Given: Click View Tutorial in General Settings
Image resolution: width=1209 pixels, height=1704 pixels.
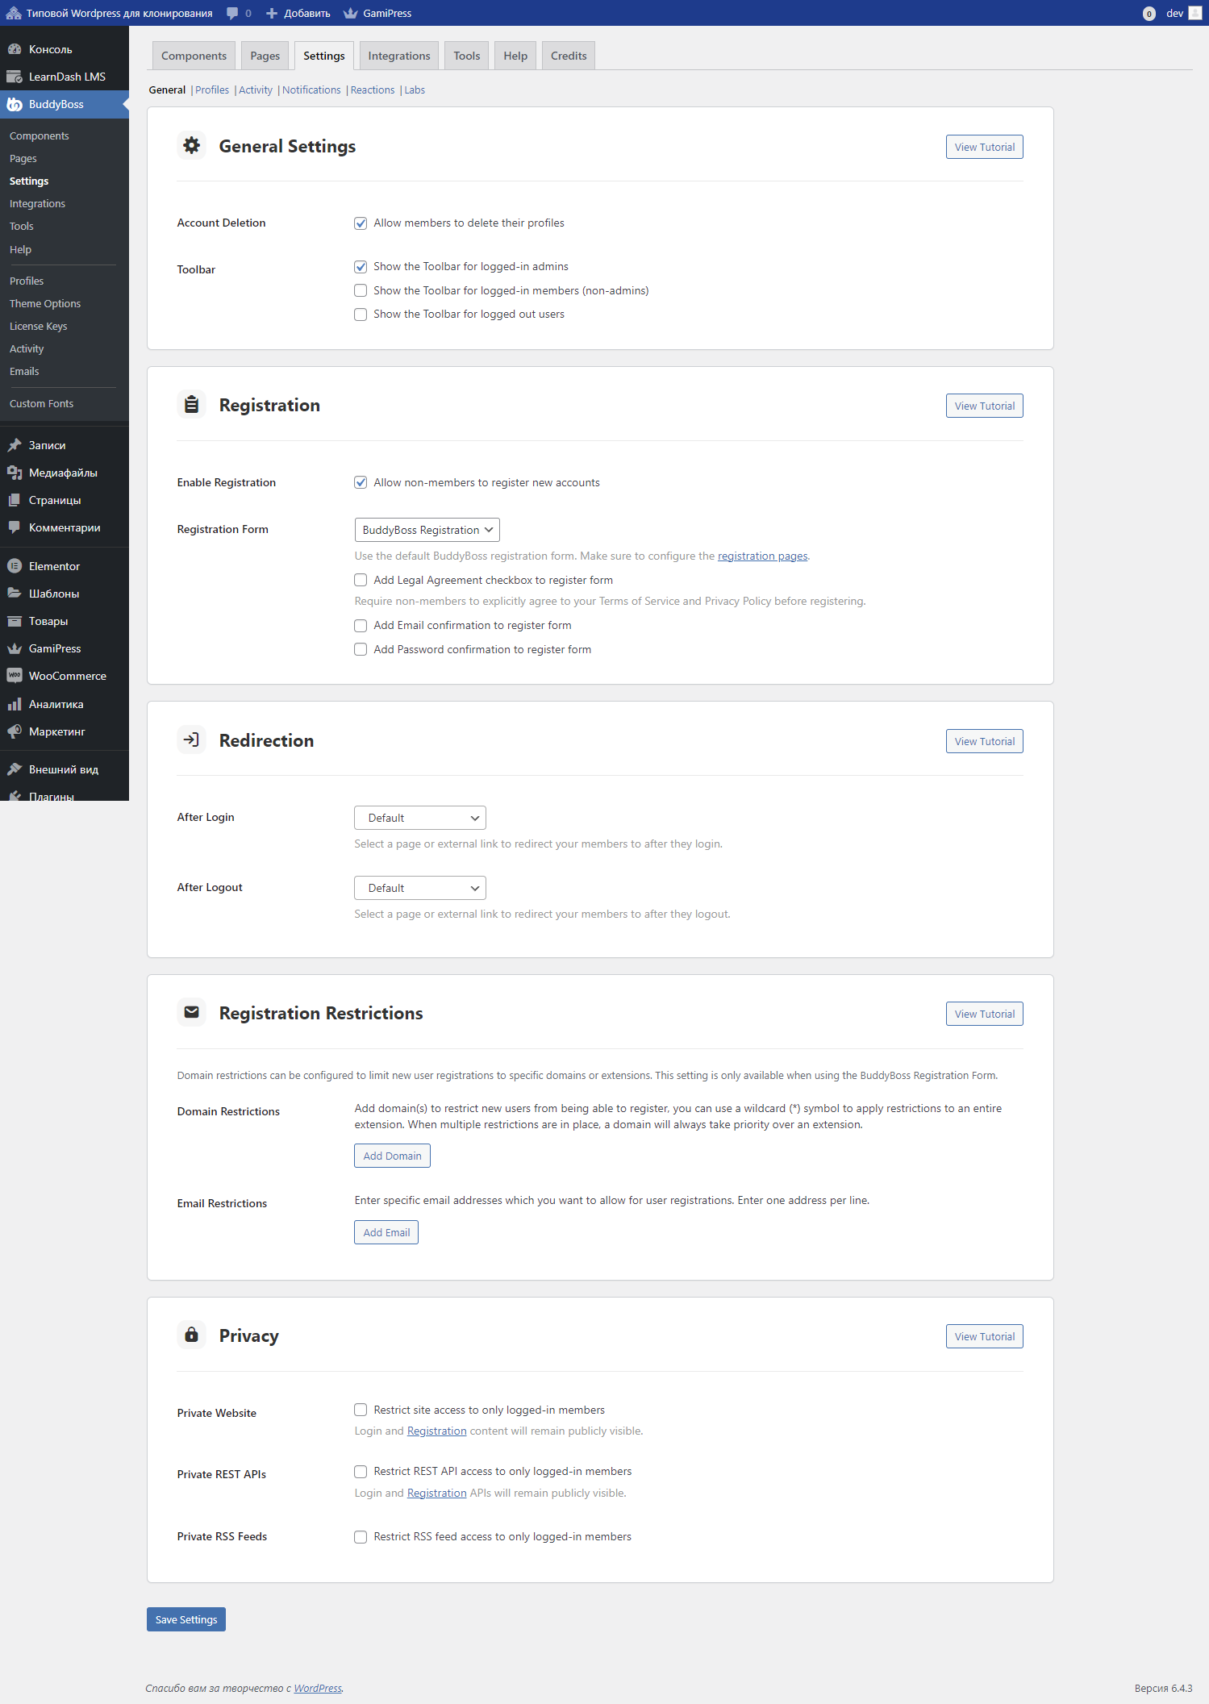Looking at the screenshot, I should point(985,147).
